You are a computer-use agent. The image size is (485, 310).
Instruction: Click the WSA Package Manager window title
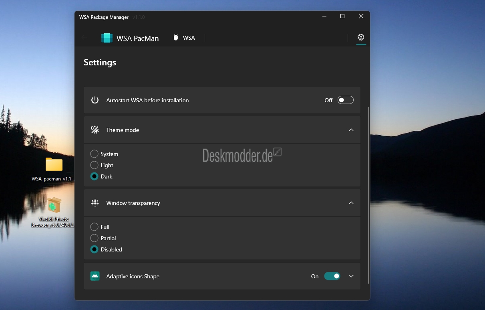(x=104, y=17)
